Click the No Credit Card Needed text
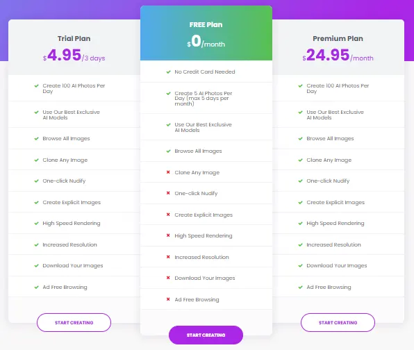The width and height of the screenshot is (414, 350). [205, 72]
